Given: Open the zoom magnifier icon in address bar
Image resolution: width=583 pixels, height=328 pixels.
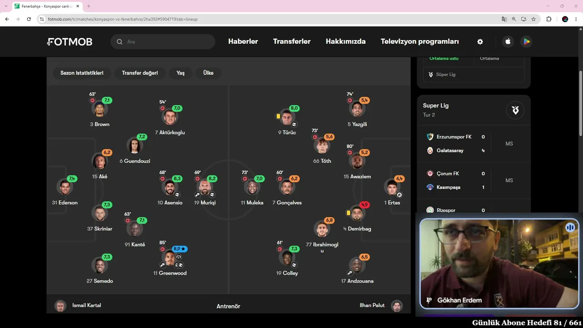Looking at the screenshot, I should coord(514,19).
